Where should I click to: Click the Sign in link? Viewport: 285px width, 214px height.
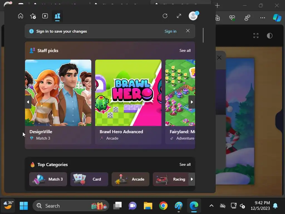[170, 31]
